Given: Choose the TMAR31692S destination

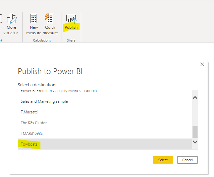Looking at the screenshot, I should pos(32,134).
